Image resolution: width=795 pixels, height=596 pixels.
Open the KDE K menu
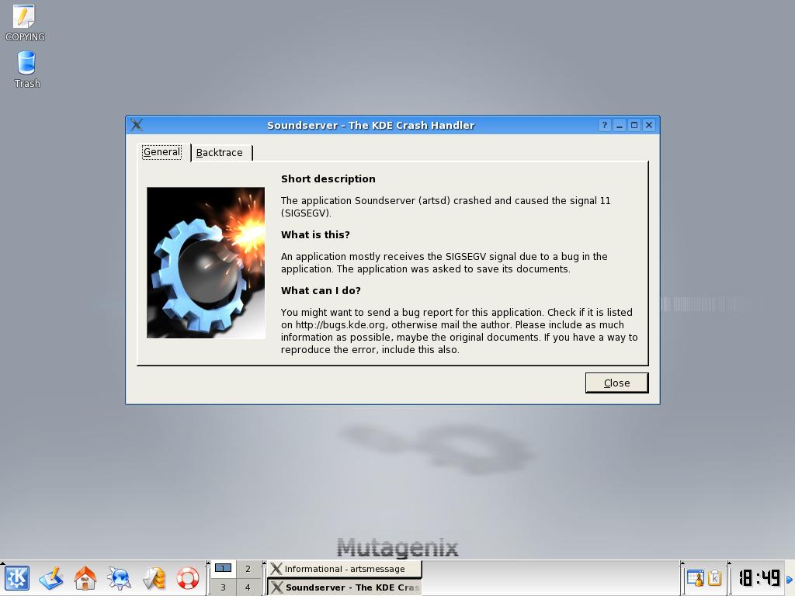(x=17, y=577)
